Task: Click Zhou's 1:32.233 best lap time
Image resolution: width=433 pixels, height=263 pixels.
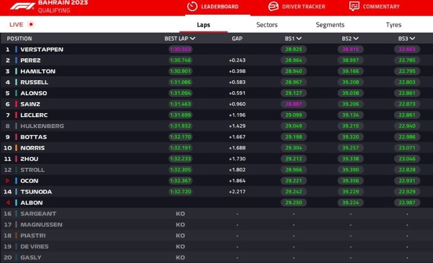Action: pyautogui.click(x=181, y=159)
